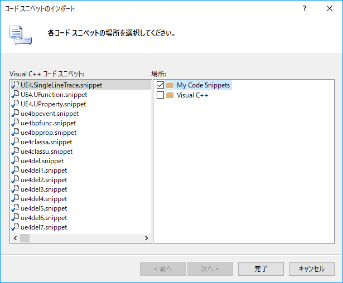Click the snippet list scroll right arrow
The image size is (343, 283).
pyautogui.click(x=146, y=238)
